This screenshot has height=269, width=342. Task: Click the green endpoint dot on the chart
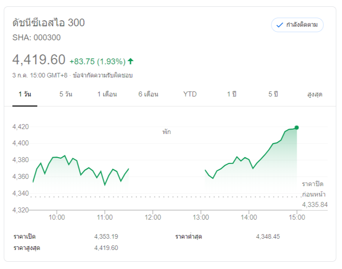(296, 128)
